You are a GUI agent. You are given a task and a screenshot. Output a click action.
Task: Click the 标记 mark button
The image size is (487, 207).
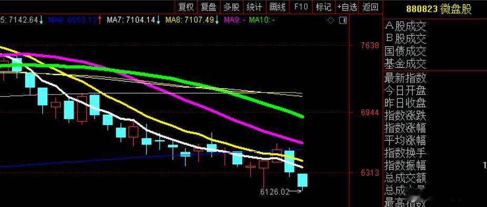323,7
